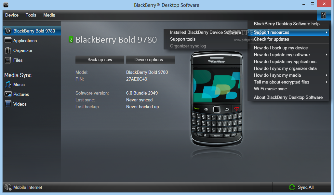Click the large BlackBerry Bold 9780 heading

pyautogui.click(x=116, y=40)
